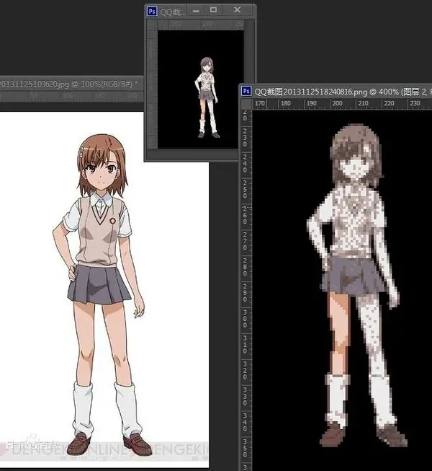Screen dimensions: 432x471
Task: Activate the 20131125103620.jpg @ 100% document title
Action: point(68,84)
